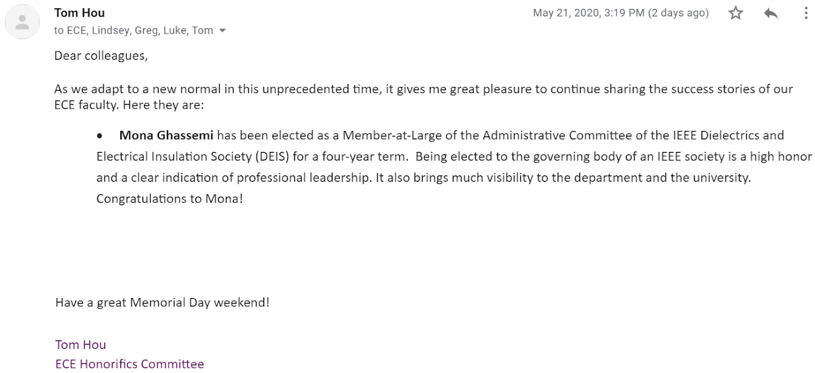The image size is (815, 373).
Task: Click the Memorial Day weekend closing line
Action: coord(162,302)
